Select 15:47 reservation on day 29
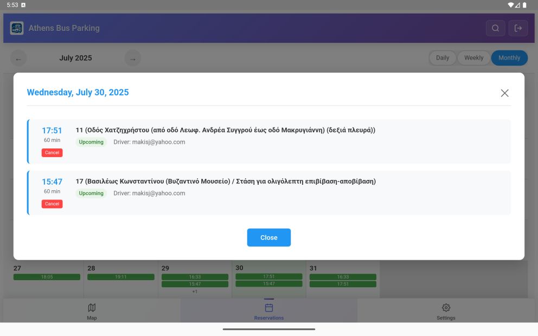 tap(195, 284)
